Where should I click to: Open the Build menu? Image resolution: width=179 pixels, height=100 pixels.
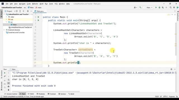41,4
